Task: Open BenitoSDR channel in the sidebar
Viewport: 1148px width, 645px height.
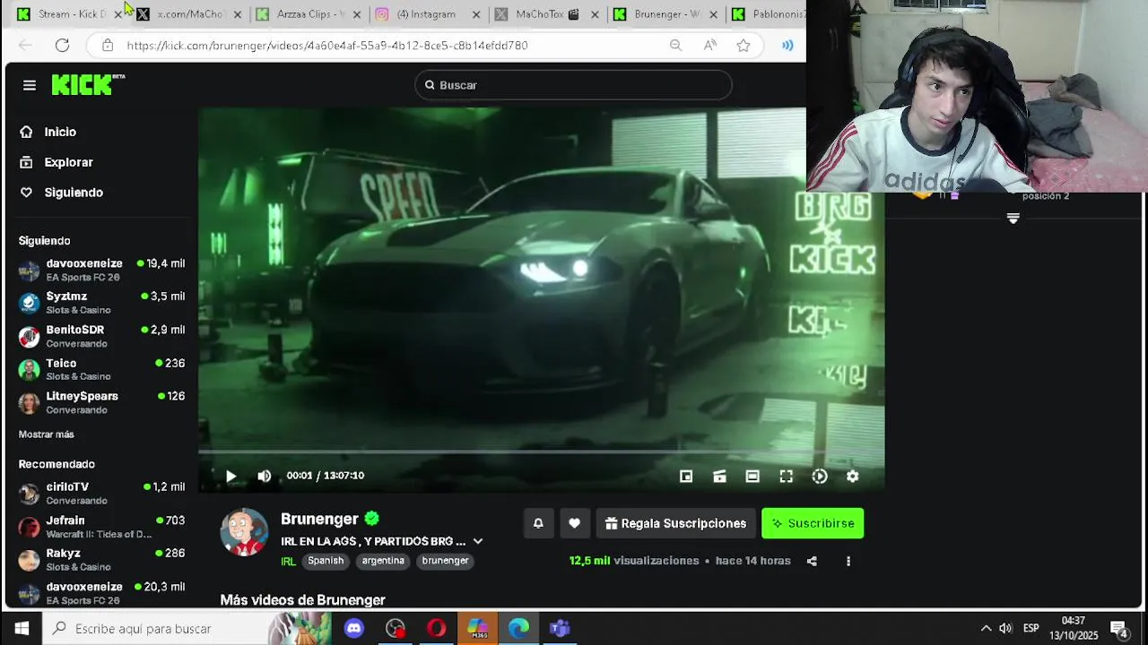Action: click(102, 336)
